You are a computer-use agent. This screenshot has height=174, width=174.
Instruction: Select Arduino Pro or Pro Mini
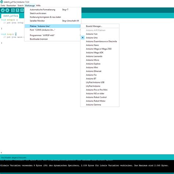pyautogui.click(x=100, y=90)
